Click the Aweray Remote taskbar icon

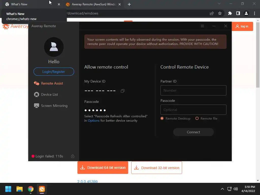42,189
